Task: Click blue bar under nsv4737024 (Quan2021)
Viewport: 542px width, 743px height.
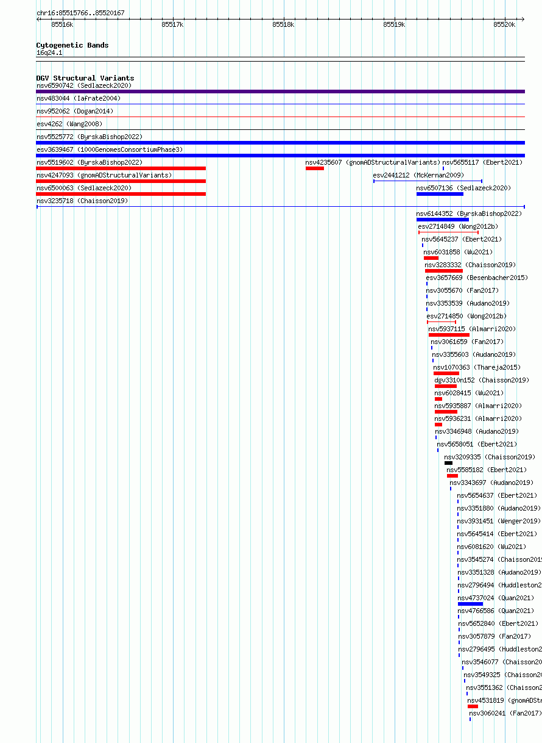Action: (471, 604)
